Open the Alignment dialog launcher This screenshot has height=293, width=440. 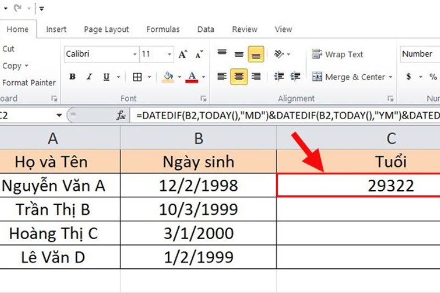click(x=390, y=98)
